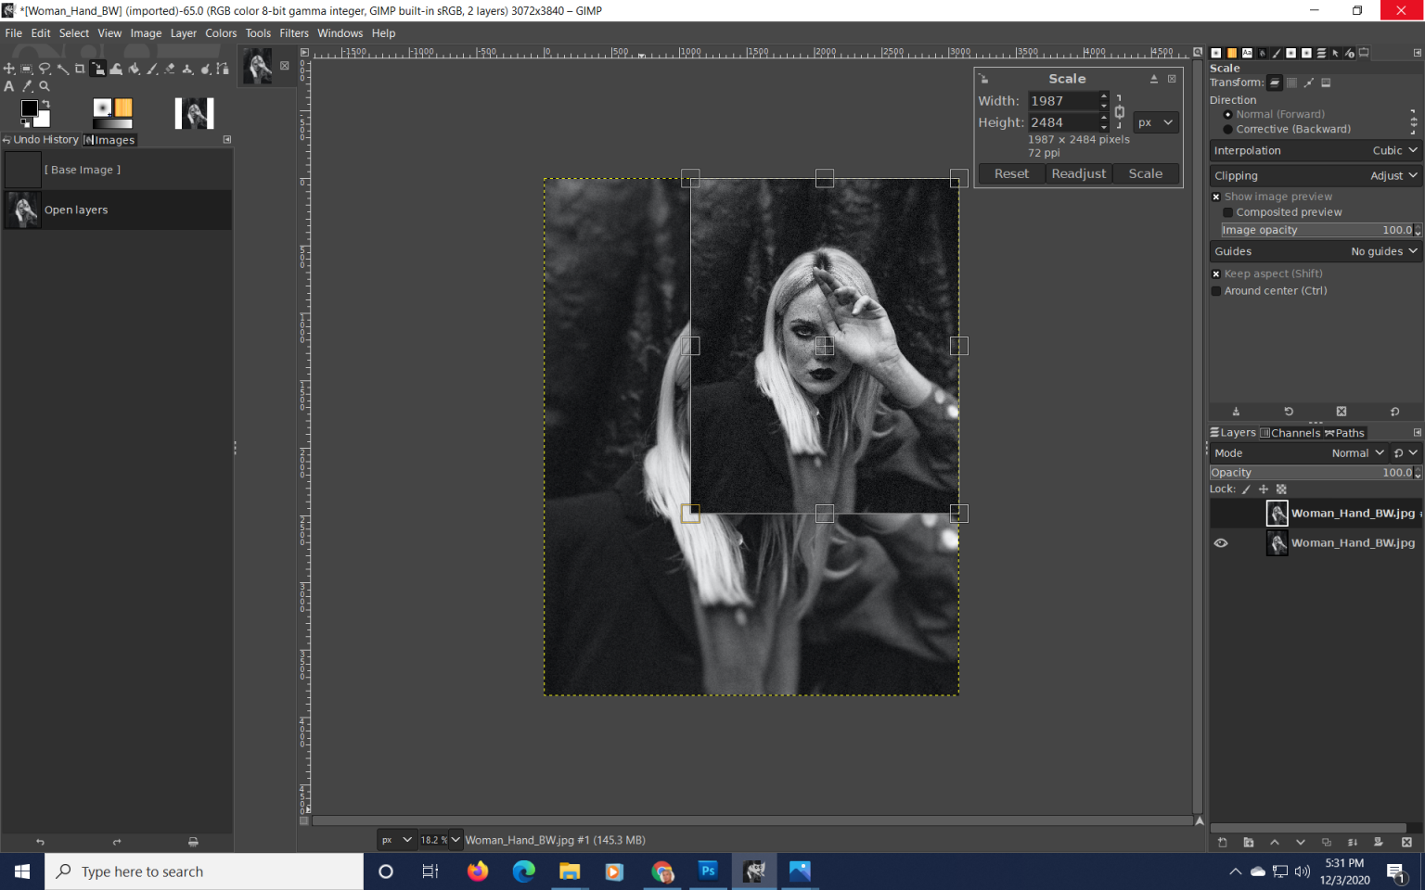1425x890 pixels.
Task: Open the Guides dropdown in Scale options
Action: (x=1381, y=250)
